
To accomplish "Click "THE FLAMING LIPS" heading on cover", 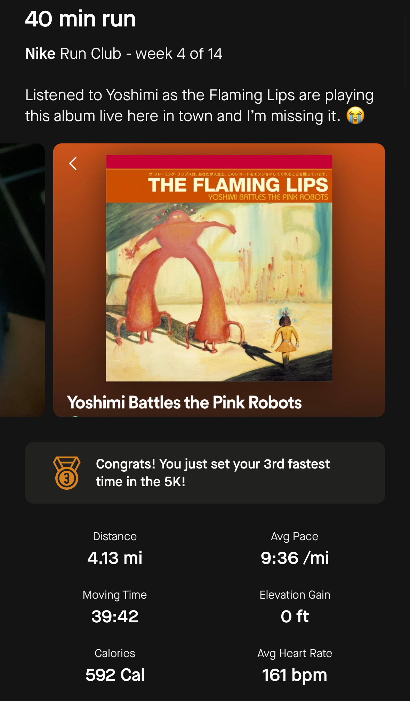I will [x=238, y=185].
